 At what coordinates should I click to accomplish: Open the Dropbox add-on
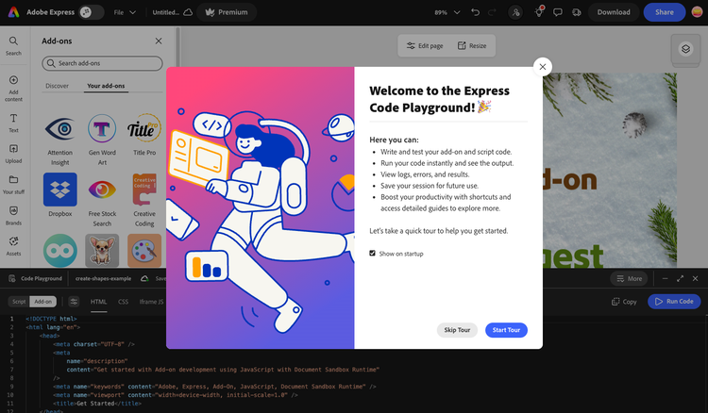pos(60,193)
